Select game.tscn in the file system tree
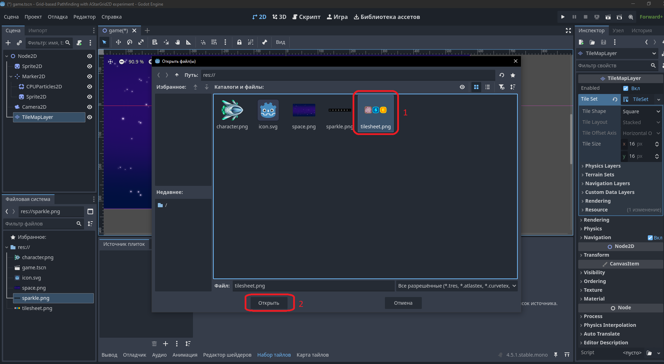This screenshot has width=664, height=364. pyautogui.click(x=34, y=268)
